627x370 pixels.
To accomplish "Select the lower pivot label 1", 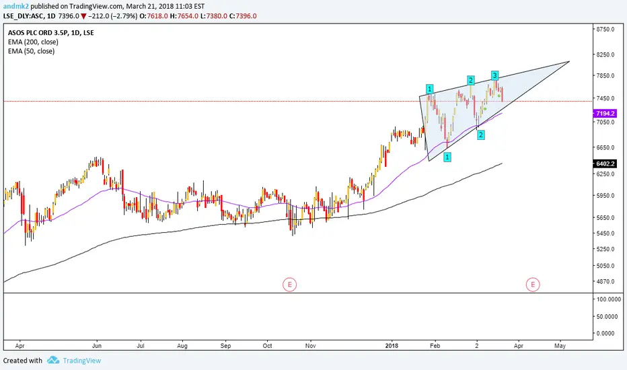I will point(447,157).
